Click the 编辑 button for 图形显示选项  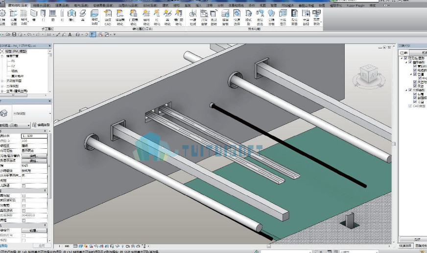click(34, 161)
